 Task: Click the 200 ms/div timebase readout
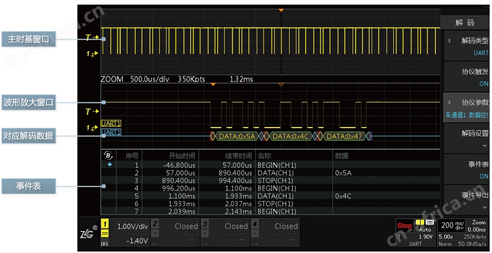tap(452, 226)
